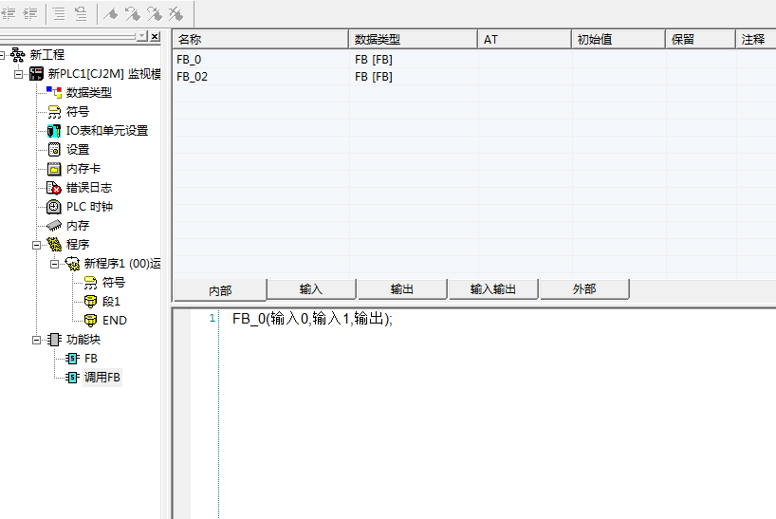Open the 错误日志 error log
Screen dimensions: 776x519
click(88, 188)
